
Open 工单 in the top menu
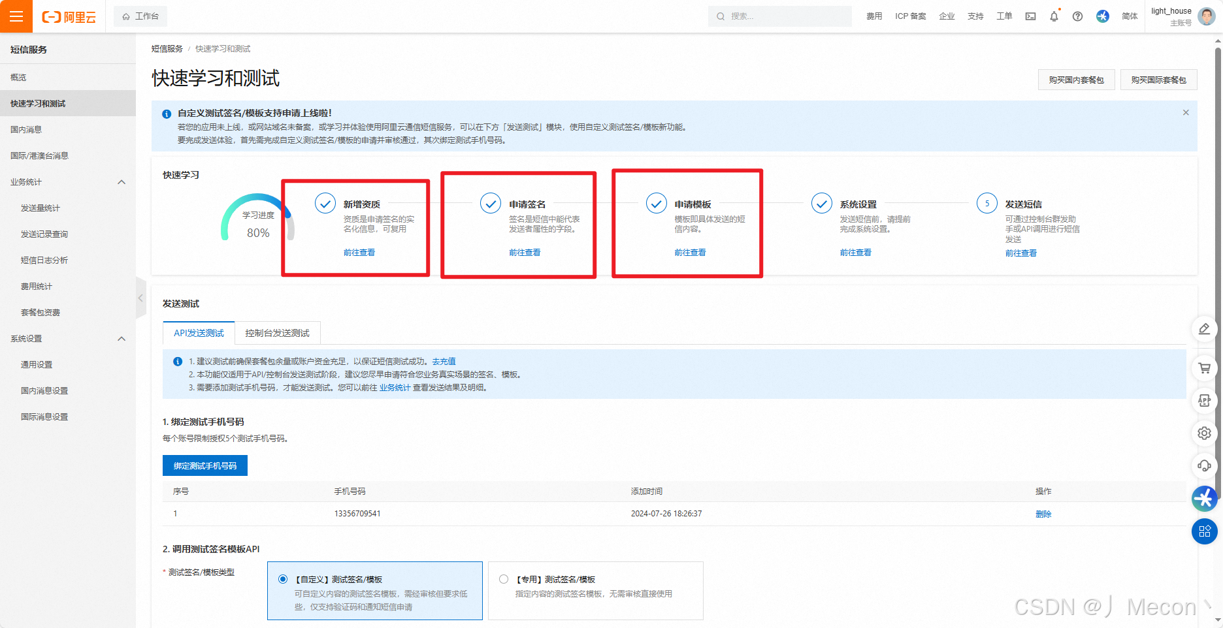1004,16
